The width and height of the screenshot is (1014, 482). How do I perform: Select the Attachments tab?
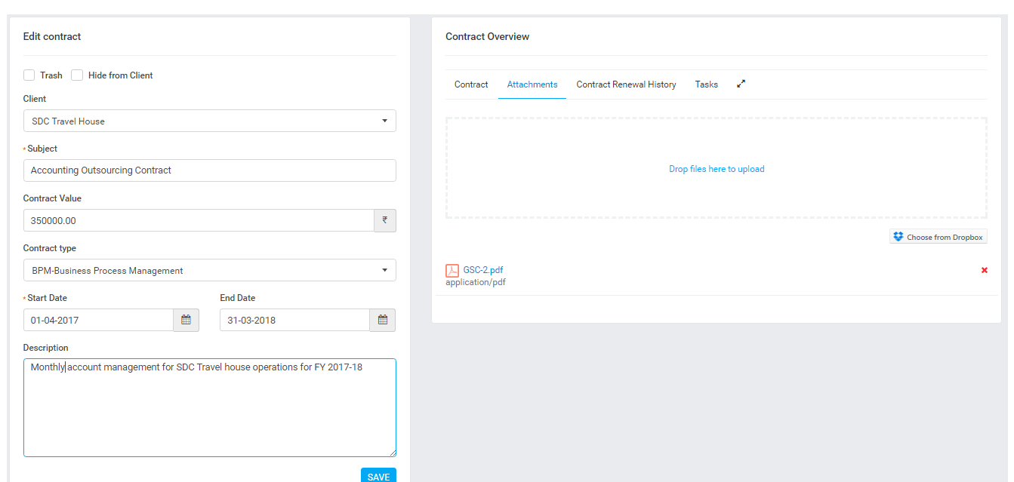532,84
